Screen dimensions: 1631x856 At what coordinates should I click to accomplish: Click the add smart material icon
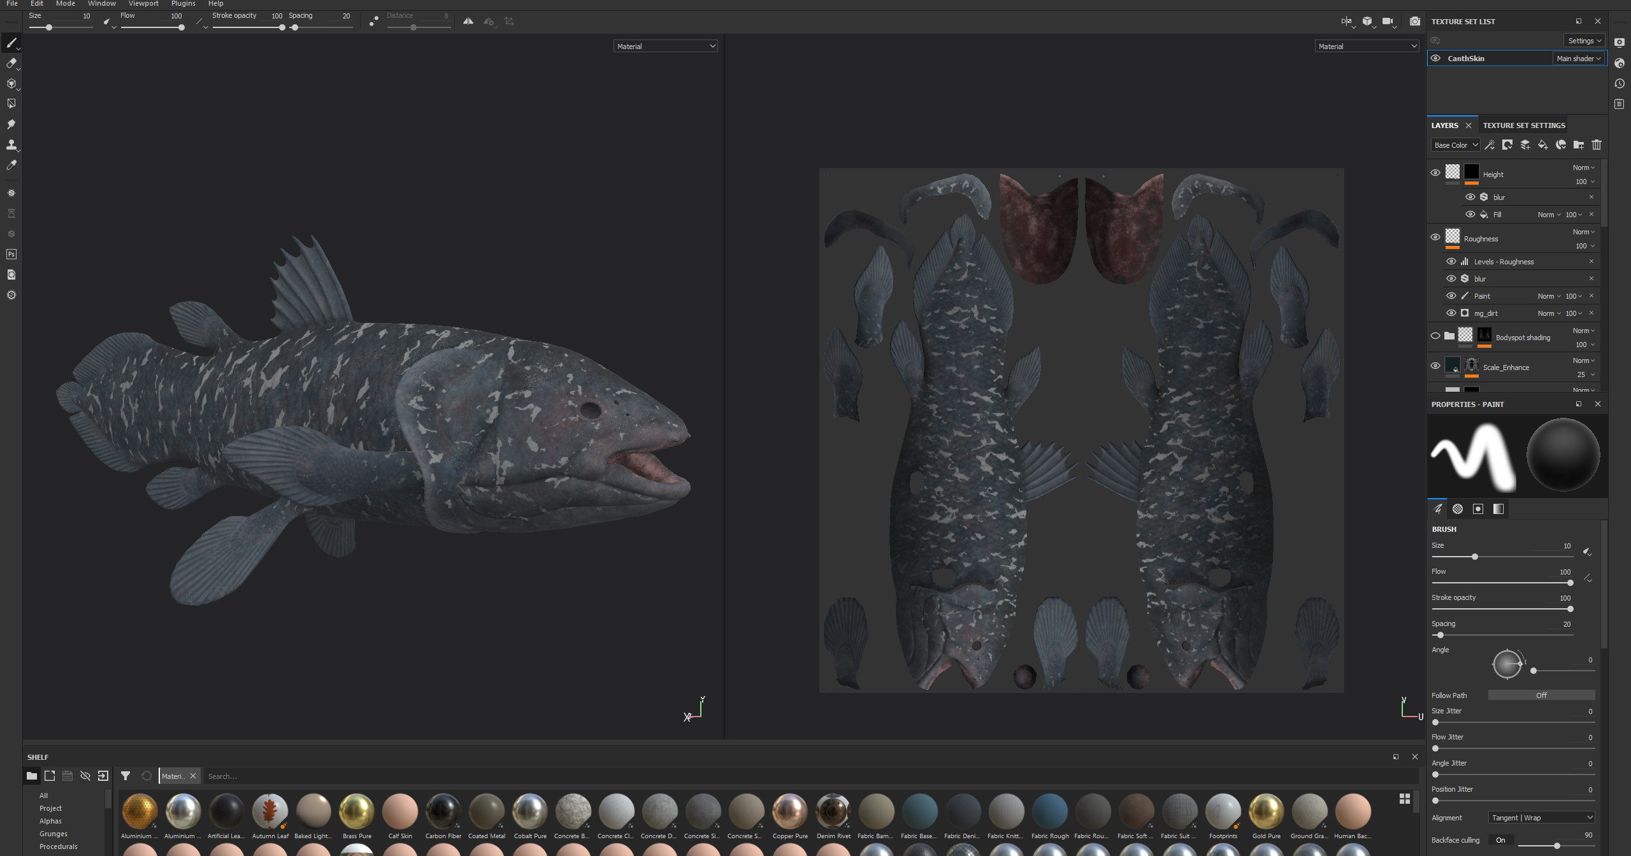tap(1561, 145)
